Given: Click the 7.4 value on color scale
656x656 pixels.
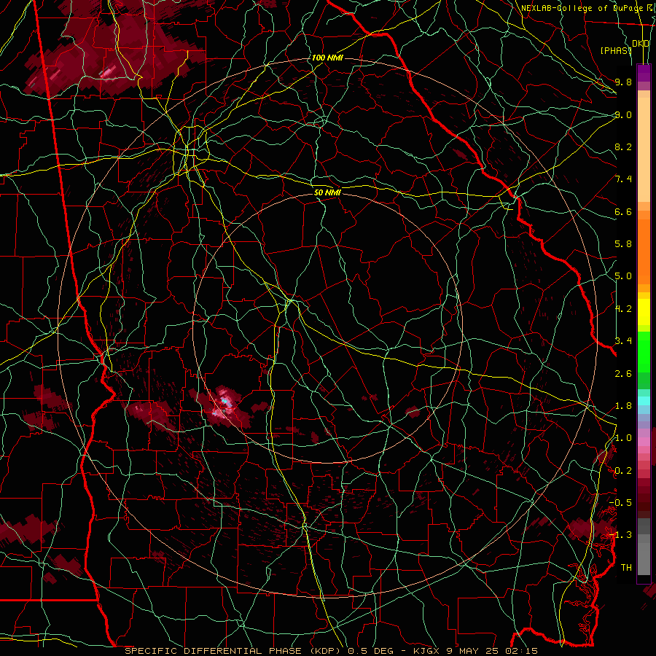Looking at the screenshot, I should tap(623, 179).
